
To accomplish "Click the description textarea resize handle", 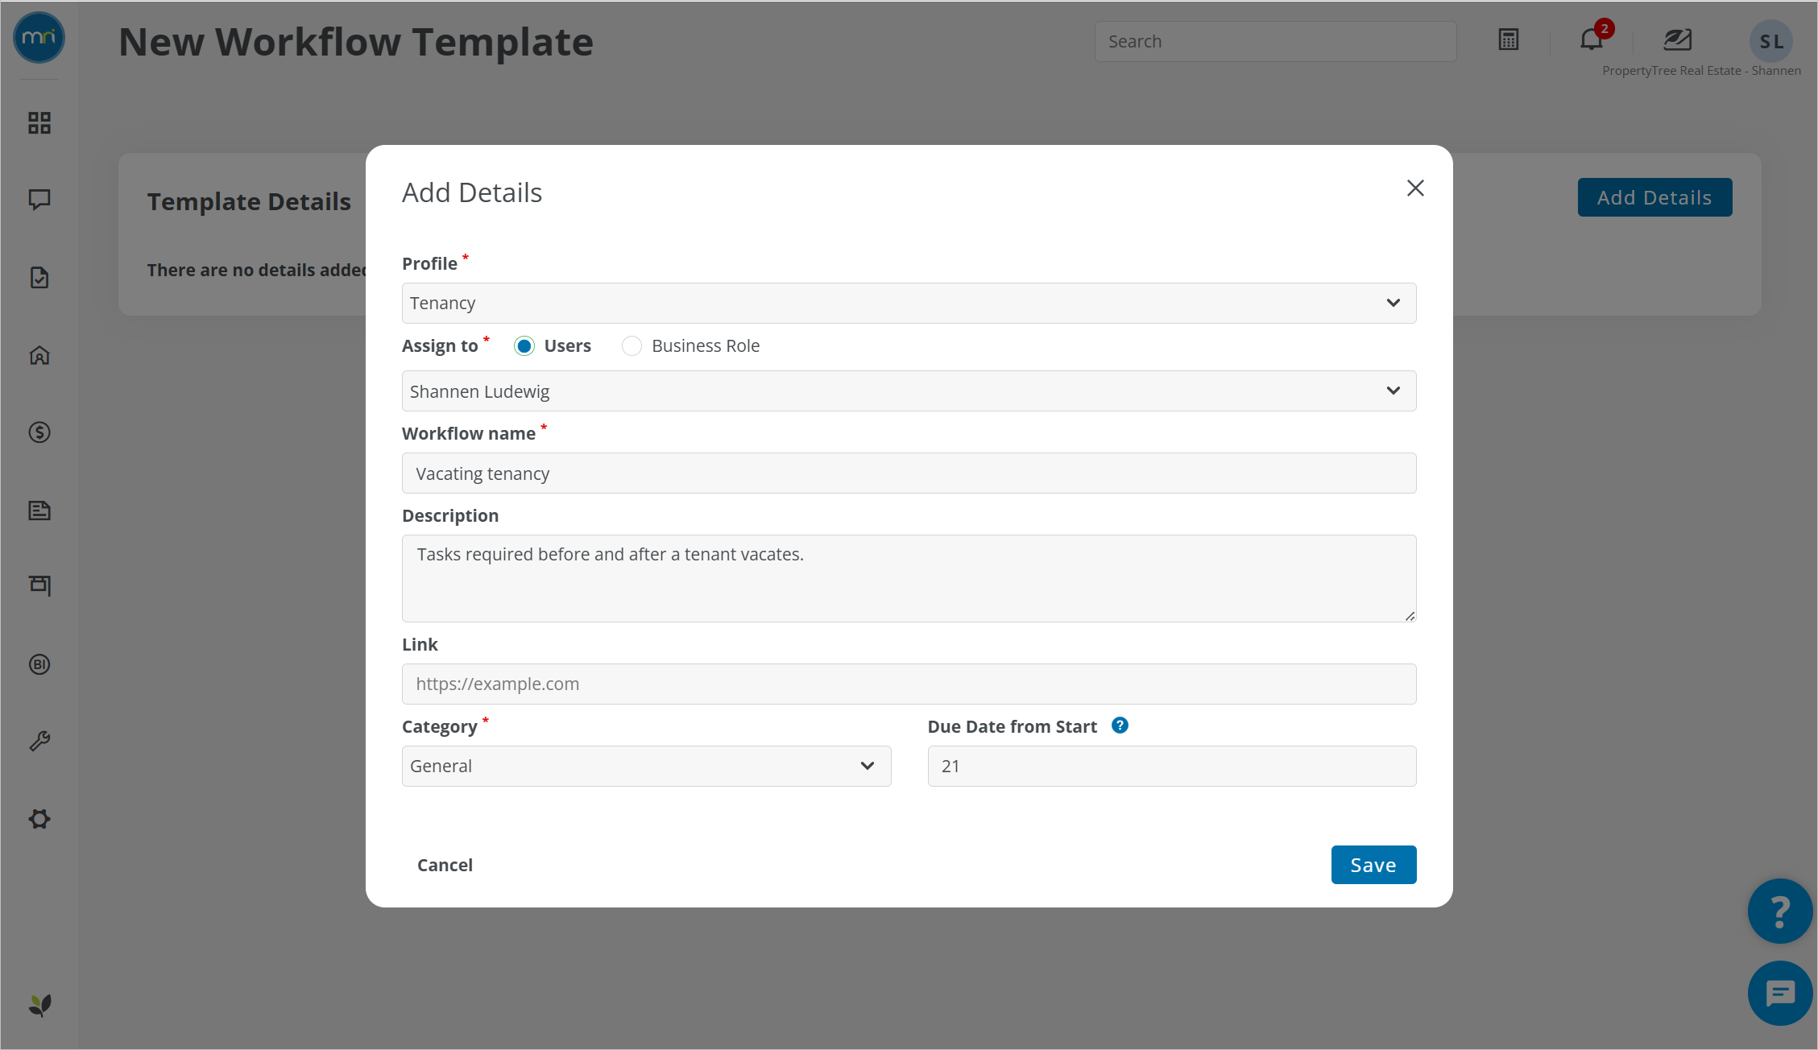I will (1410, 616).
